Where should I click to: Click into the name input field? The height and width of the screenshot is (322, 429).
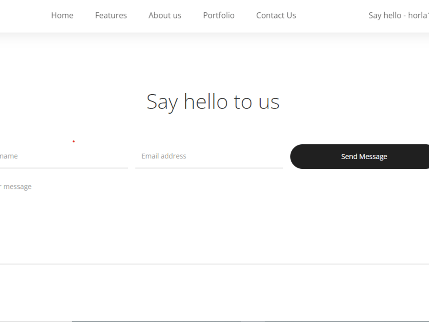click(64, 156)
